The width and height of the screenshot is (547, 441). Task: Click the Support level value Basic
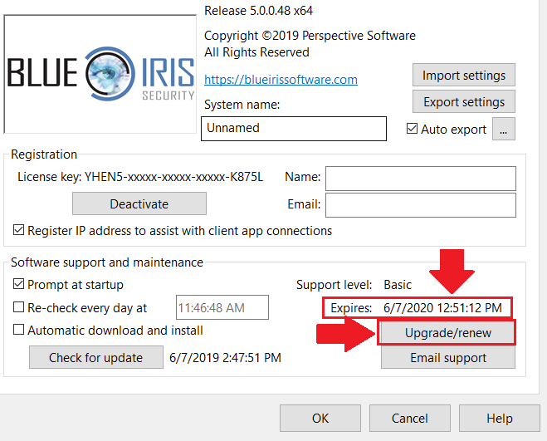coord(398,285)
